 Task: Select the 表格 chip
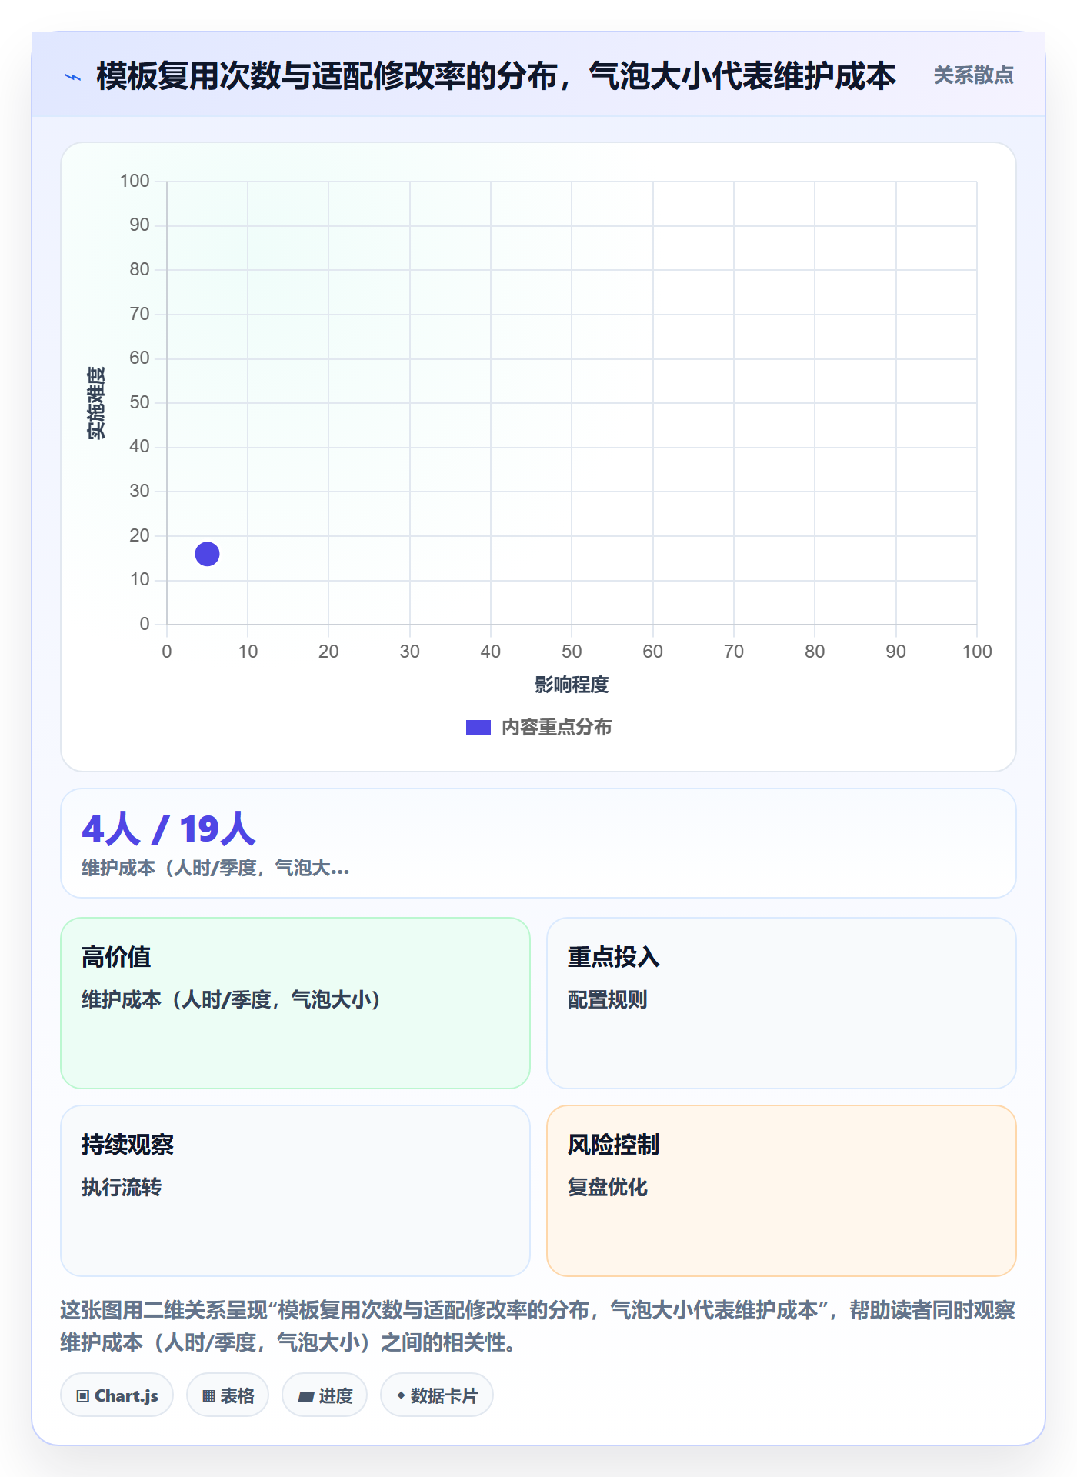click(228, 1395)
